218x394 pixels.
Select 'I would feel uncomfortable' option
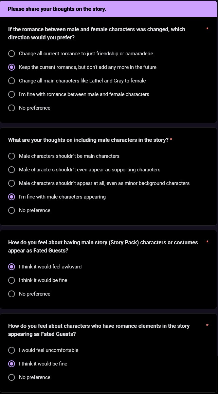(x=12, y=350)
